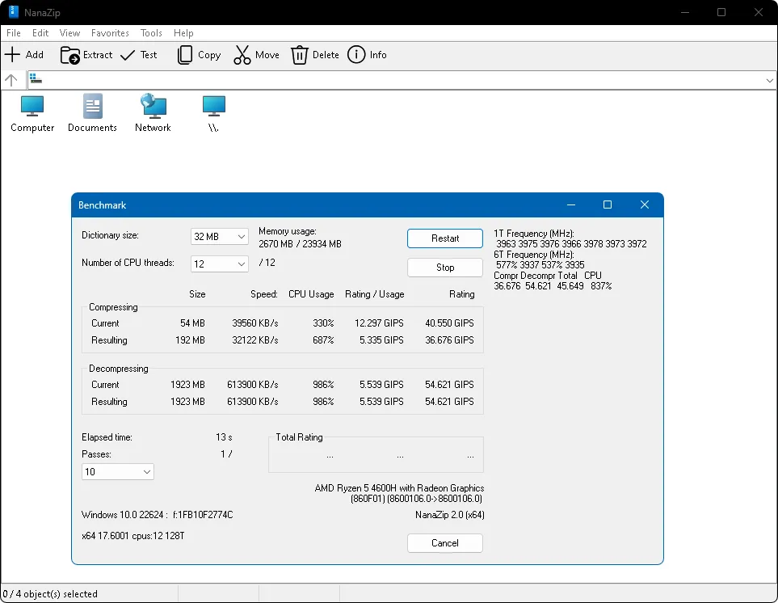The image size is (778, 603).
Task: Click the Add toolbar icon
Action: pos(13,55)
